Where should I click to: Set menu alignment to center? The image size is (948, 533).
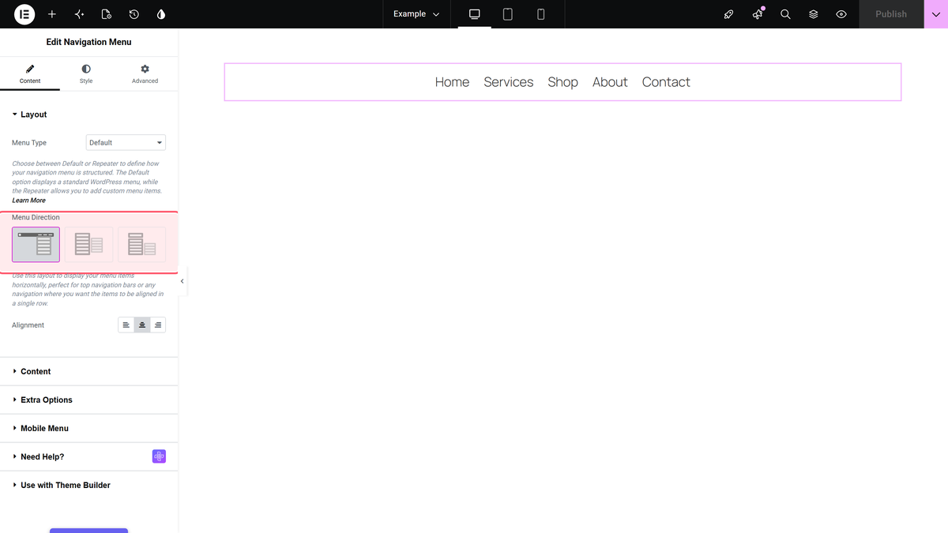coord(142,325)
